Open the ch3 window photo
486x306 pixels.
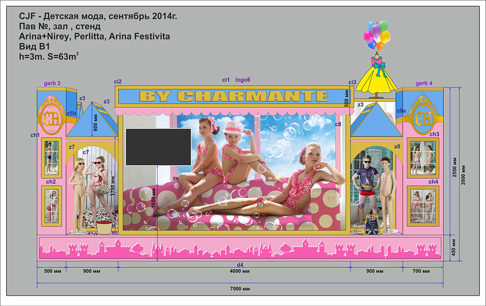[423, 157]
